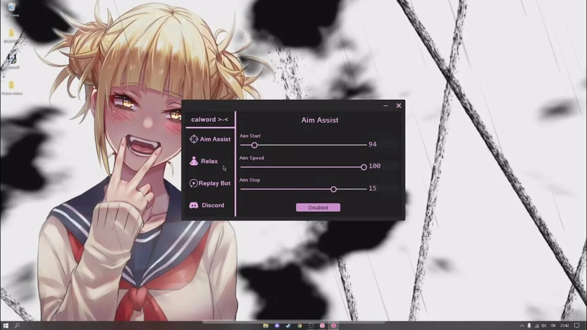Close the calword window

coord(399,105)
